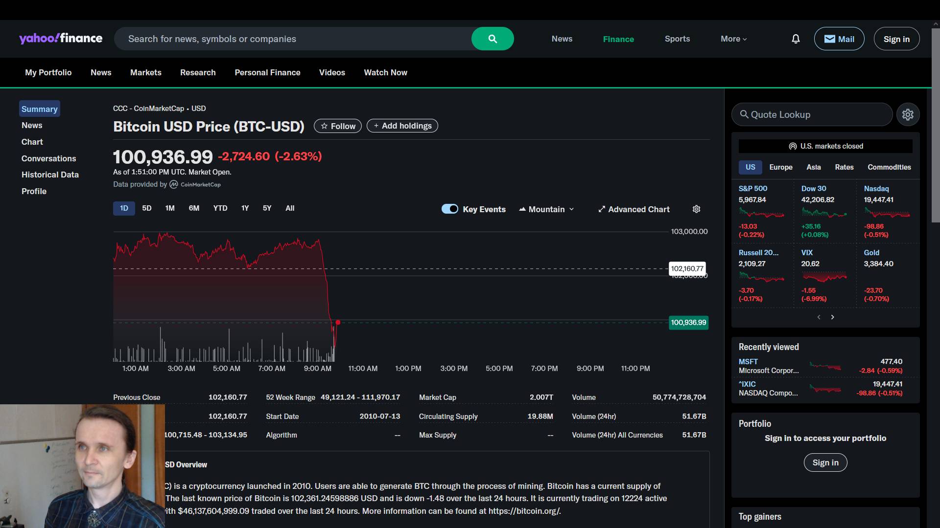Click the Add holdings button
The height and width of the screenshot is (528, 940).
402,126
